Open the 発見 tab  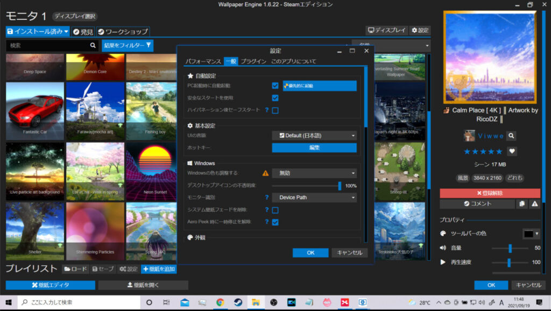pyautogui.click(x=83, y=32)
